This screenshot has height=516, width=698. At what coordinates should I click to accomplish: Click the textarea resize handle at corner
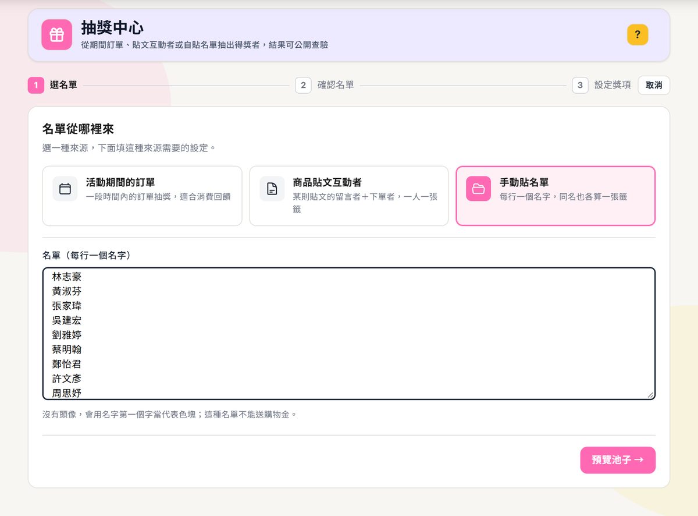point(650,395)
